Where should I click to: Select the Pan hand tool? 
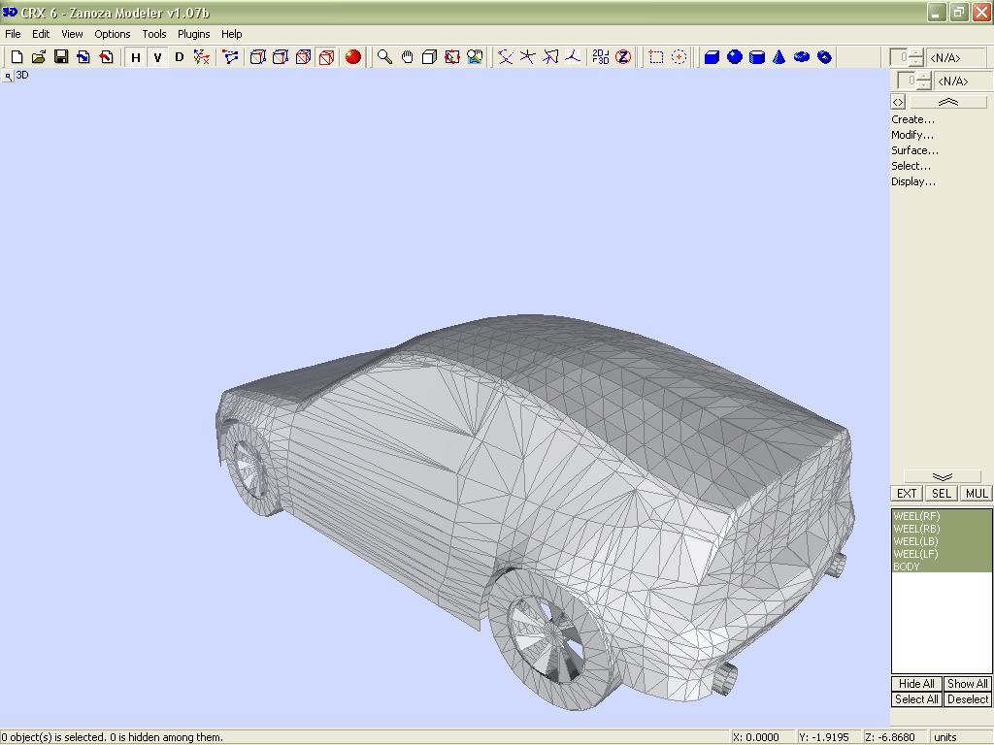click(x=407, y=57)
